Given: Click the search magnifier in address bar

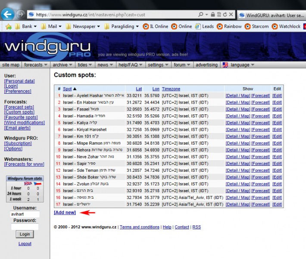Looking at the screenshot, I should click(200, 15).
